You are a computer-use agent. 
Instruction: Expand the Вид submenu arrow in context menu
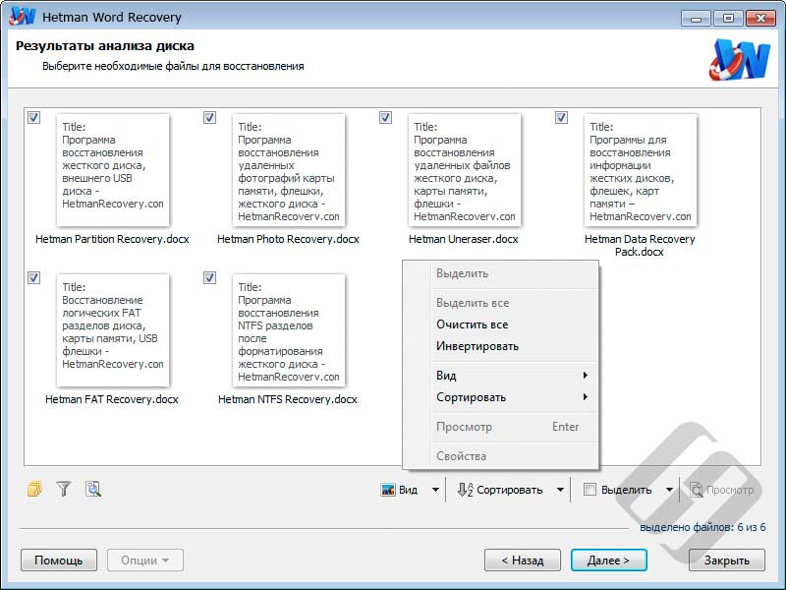(585, 376)
